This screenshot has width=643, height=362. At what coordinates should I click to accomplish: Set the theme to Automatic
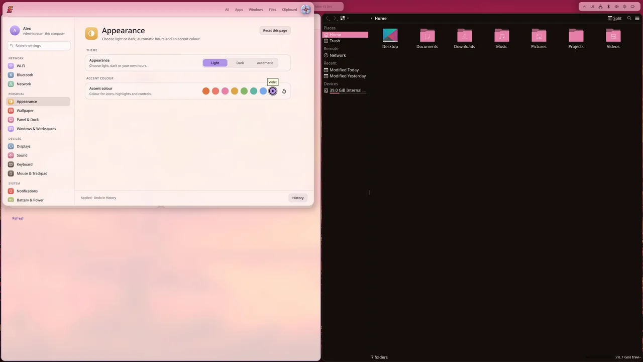click(x=265, y=63)
